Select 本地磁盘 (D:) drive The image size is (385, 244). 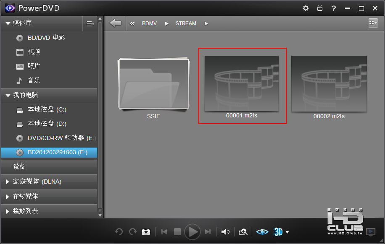pyautogui.click(x=47, y=124)
